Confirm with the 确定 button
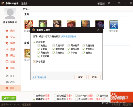The image size is (133, 107). click(81, 77)
